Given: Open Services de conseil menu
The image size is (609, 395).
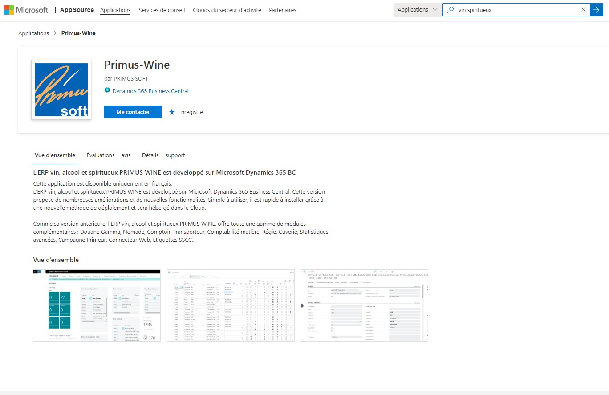Looking at the screenshot, I should pos(162,10).
